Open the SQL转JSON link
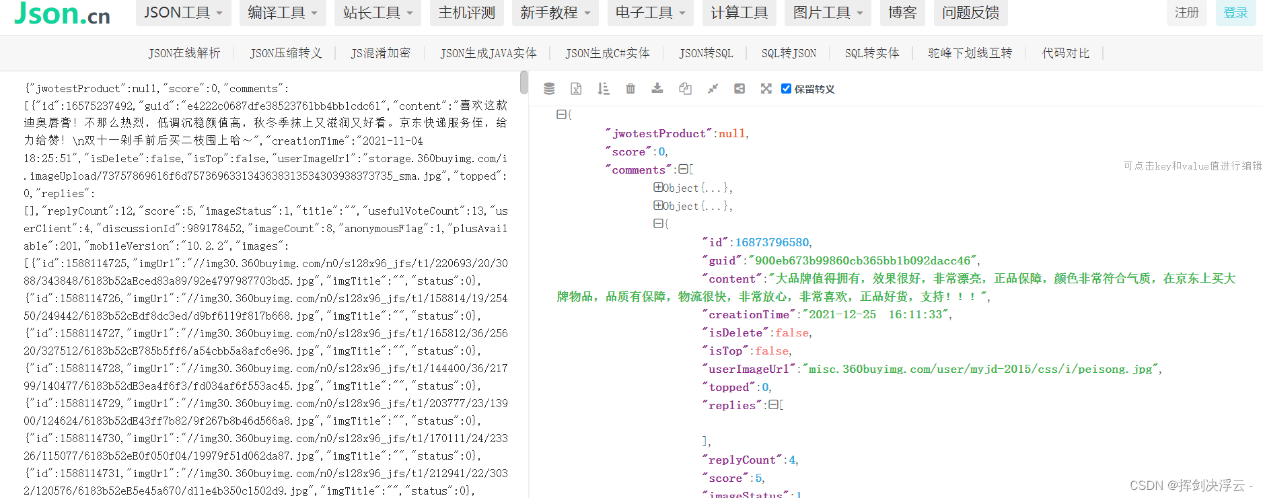 pyautogui.click(x=789, y=53)
